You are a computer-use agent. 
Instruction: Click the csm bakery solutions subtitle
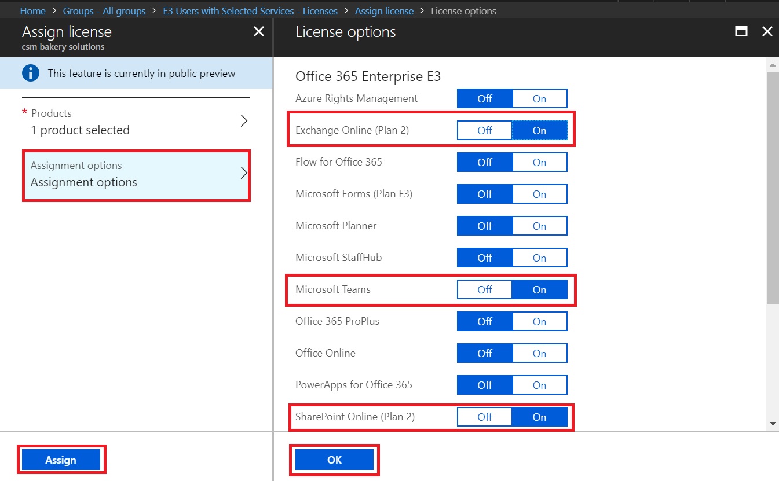point(63,47)
